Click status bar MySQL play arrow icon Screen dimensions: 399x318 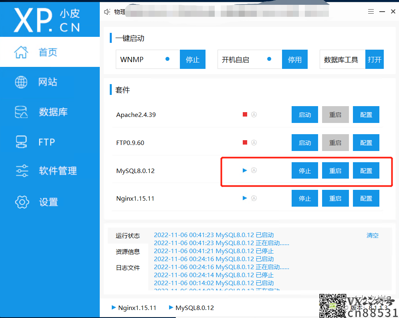pos(171,307)
